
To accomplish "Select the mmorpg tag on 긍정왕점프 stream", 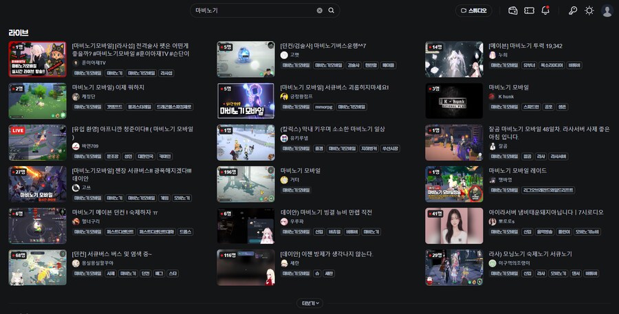I will tap(324, 107).
